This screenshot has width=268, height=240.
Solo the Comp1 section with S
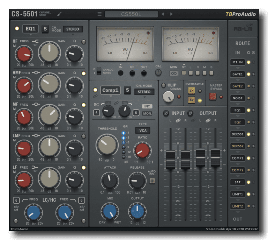pos(127,90)
